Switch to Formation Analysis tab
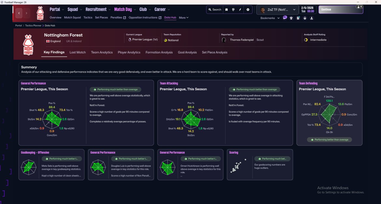The width and height of the screenshot is (381, 204). 159,52
